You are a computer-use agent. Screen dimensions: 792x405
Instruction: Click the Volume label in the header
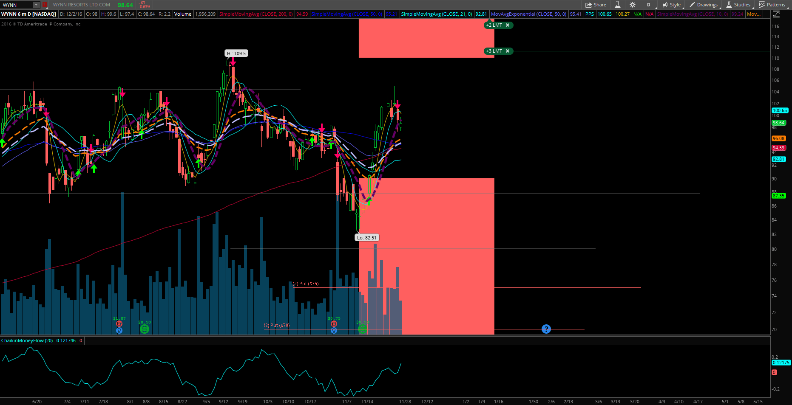pos(183,14)
